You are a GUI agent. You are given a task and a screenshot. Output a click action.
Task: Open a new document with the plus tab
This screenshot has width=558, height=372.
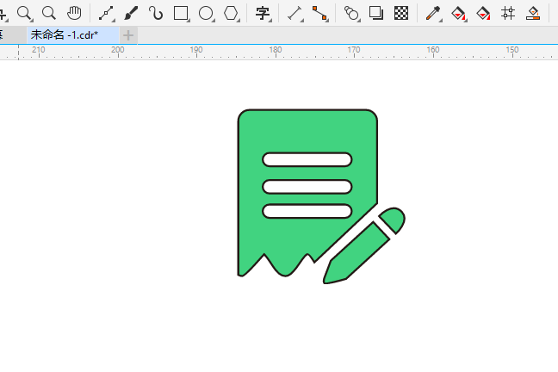[x=128, y=35]
